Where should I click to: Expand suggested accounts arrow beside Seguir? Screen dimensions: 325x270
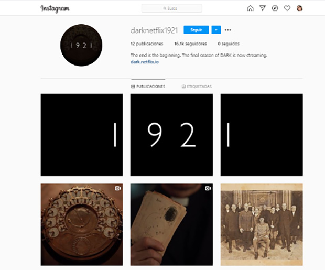point(216,30)
